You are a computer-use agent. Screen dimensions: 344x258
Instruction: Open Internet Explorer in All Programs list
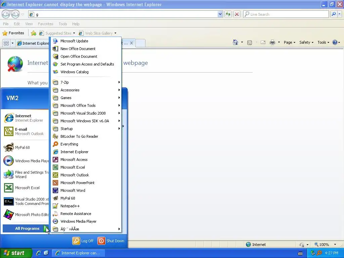(86, 152)
